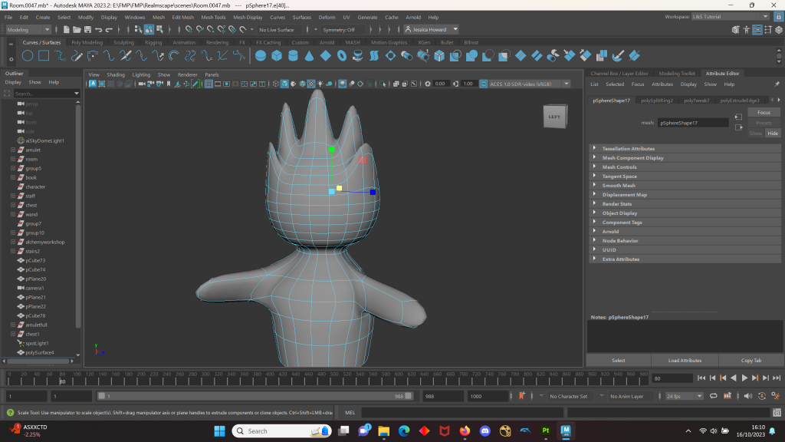Click the Open Scene folder icon
The image size is (785, 442).
coord(77,30)
